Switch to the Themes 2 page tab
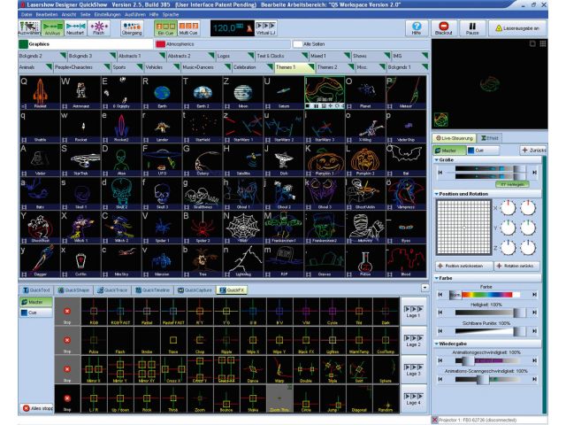 pyautogui.click(x=334, y=67)
